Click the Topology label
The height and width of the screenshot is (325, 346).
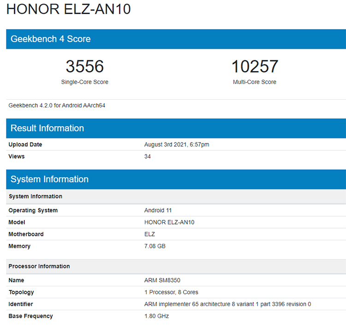tap(21, 292)
